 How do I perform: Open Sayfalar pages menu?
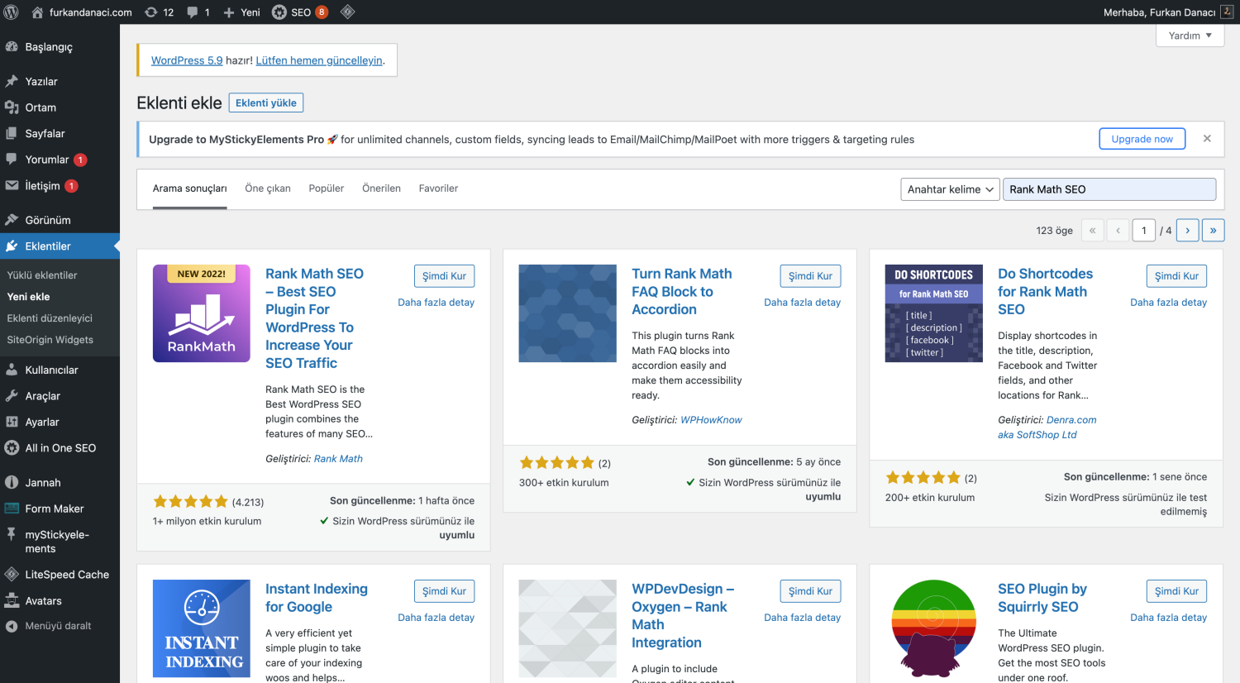pyautogui.click(x=60, y=133)
